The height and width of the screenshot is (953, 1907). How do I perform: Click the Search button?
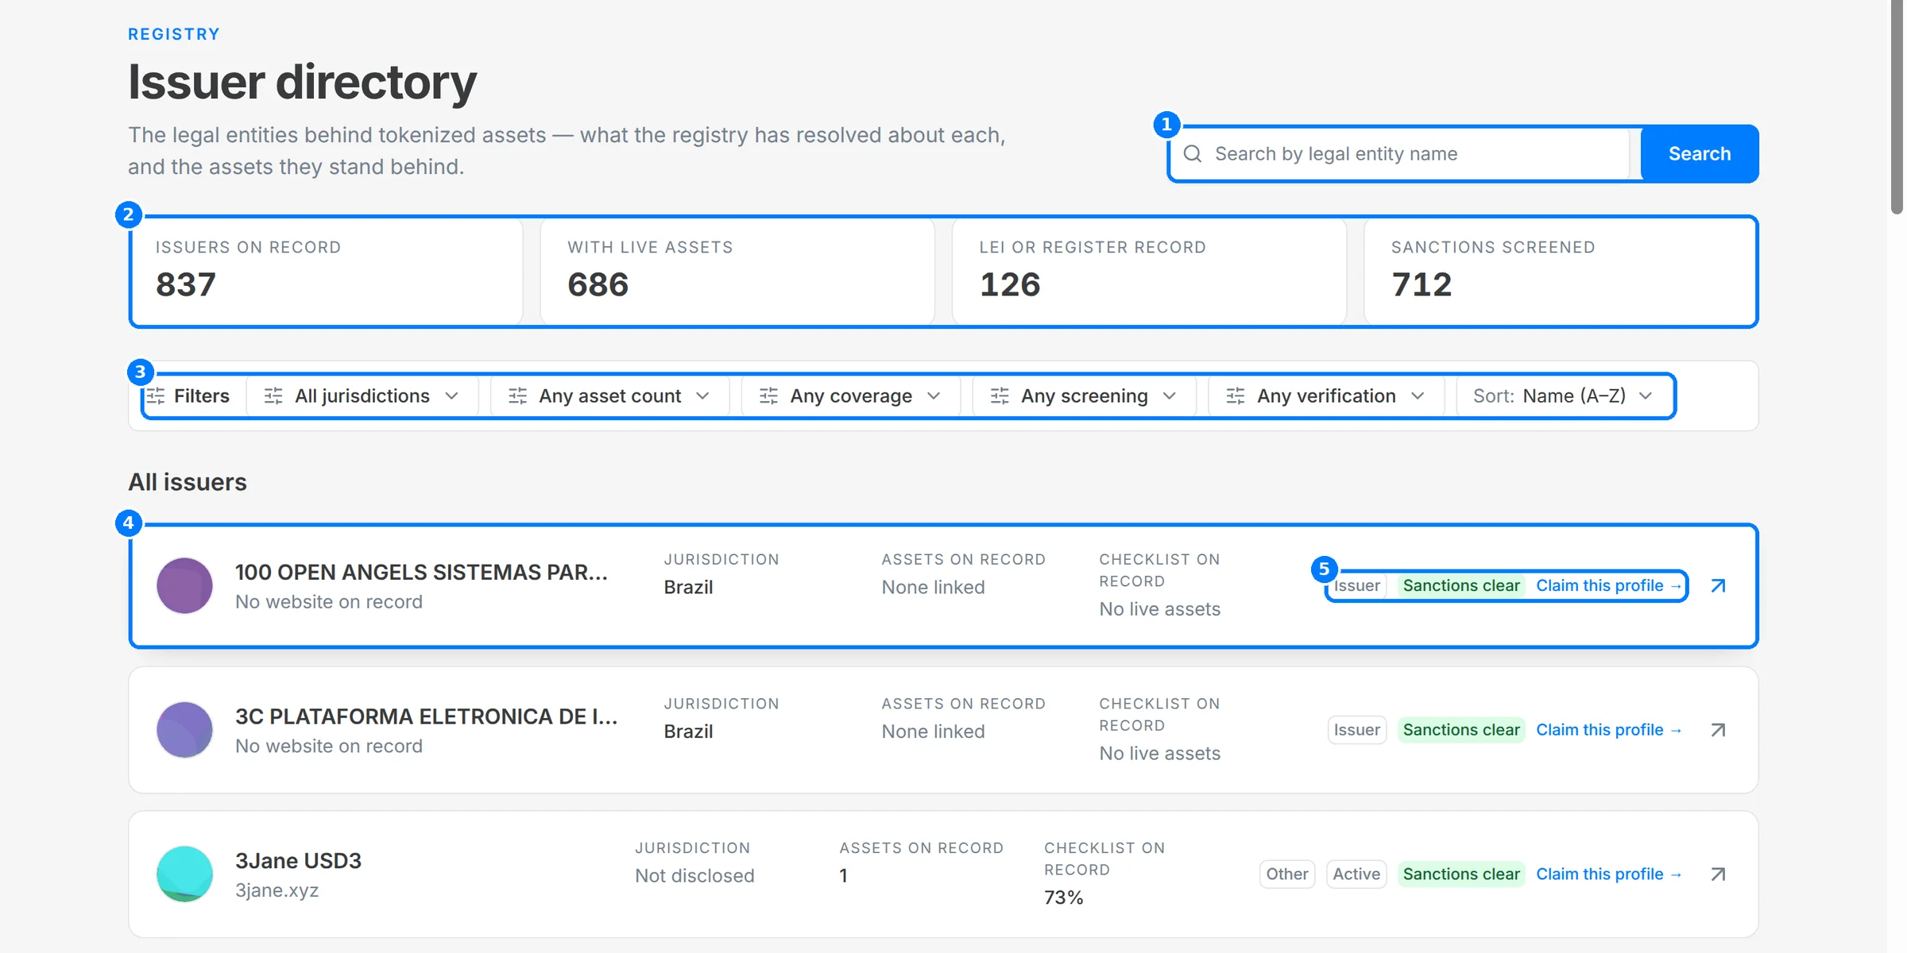[1700, 154]
